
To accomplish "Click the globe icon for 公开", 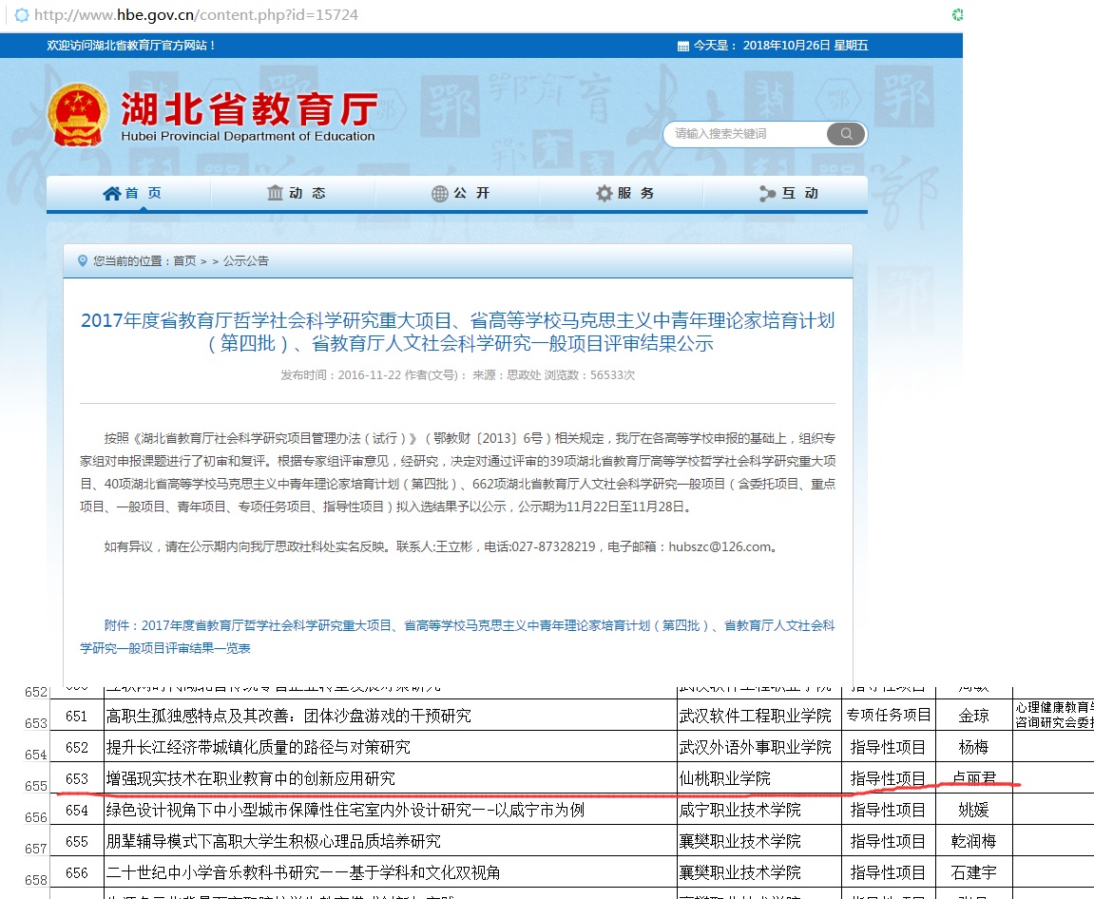I will coord(439,194).
